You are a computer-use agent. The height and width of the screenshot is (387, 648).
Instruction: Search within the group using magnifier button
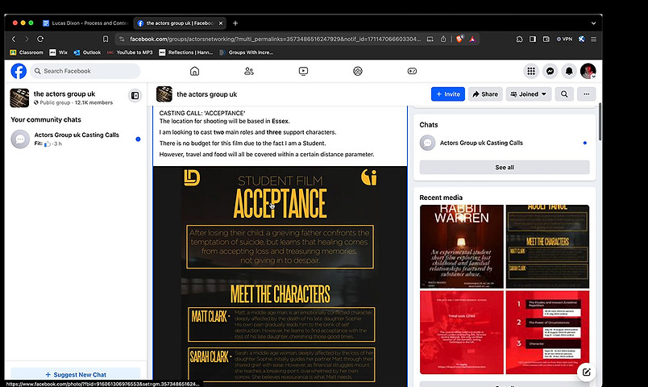[564, 94]
